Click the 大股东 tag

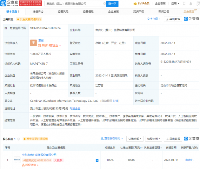(58, 160)
